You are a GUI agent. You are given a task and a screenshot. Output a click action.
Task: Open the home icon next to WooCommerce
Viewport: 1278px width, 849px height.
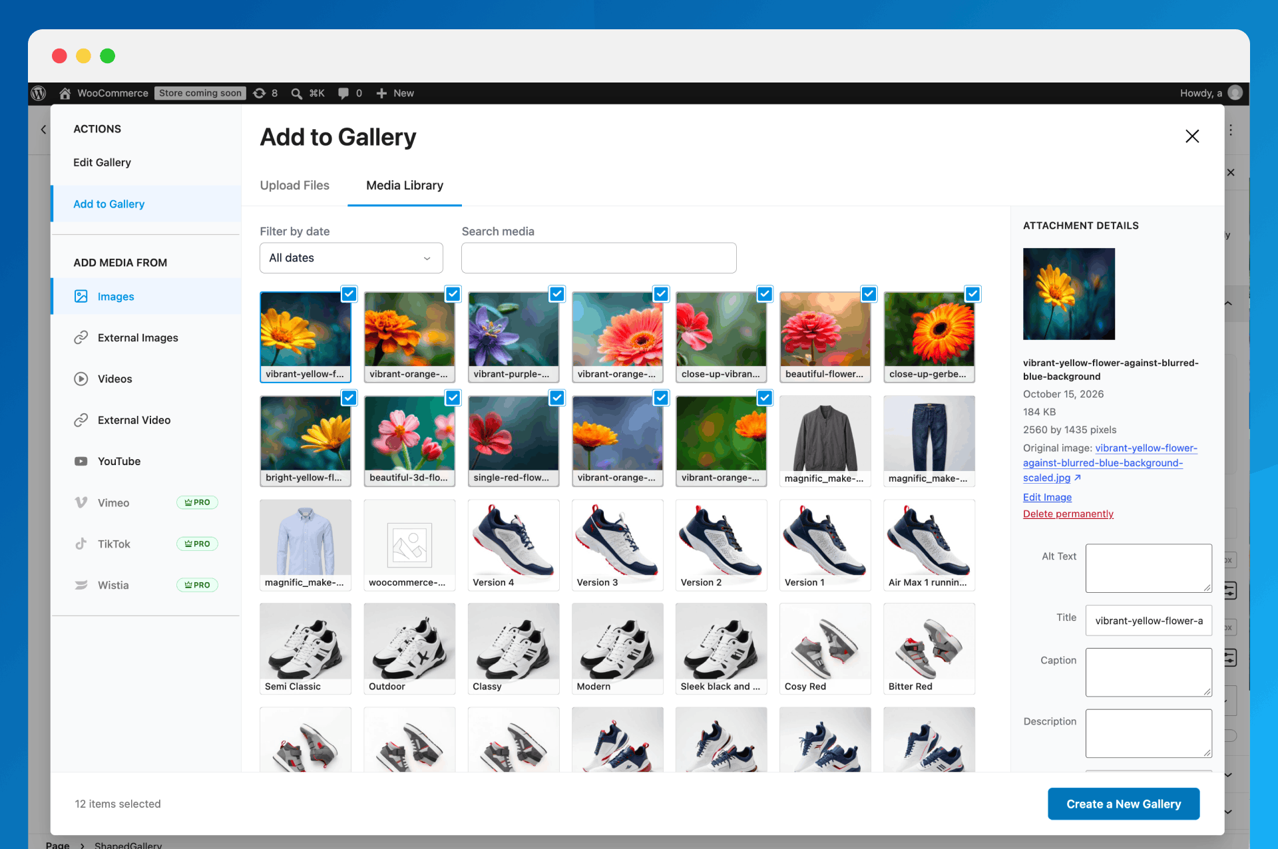(65, 93)
